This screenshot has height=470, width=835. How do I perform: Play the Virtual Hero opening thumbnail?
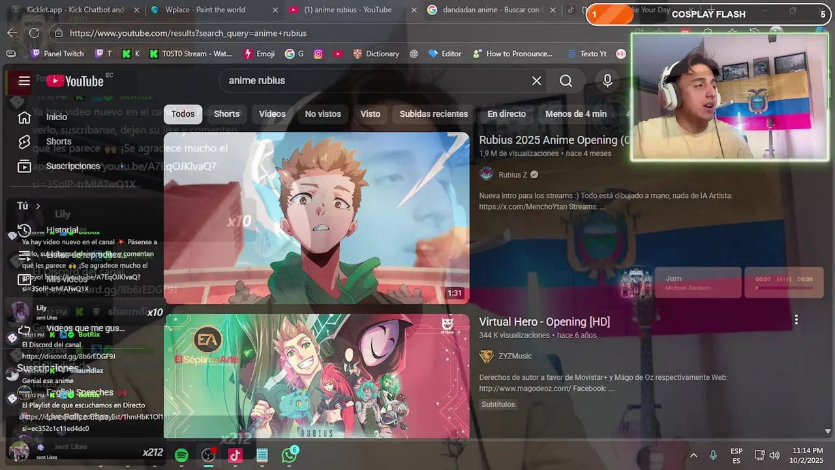316,376
